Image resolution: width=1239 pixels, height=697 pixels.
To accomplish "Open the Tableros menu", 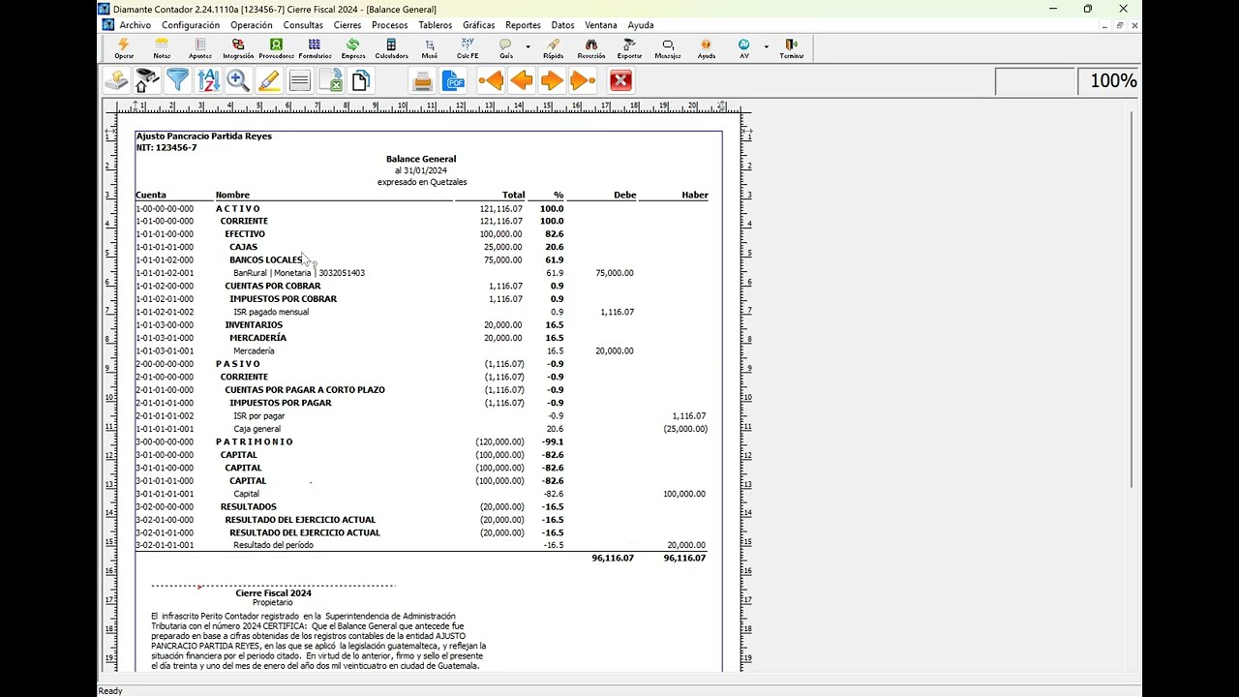I will [436, 25].
